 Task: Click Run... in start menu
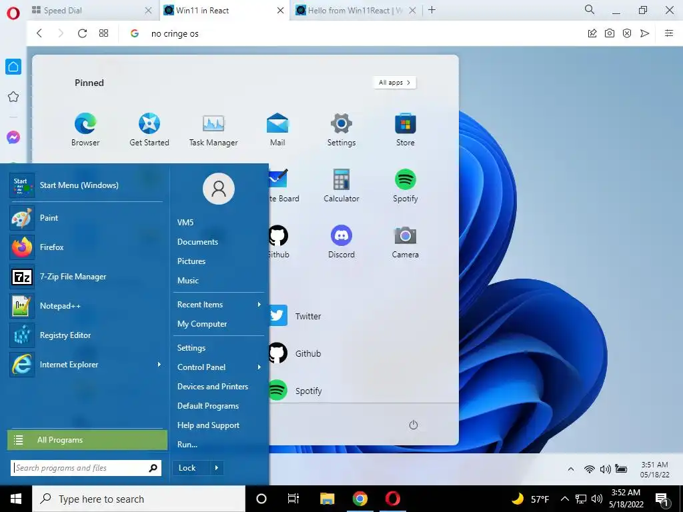(187, 445)
